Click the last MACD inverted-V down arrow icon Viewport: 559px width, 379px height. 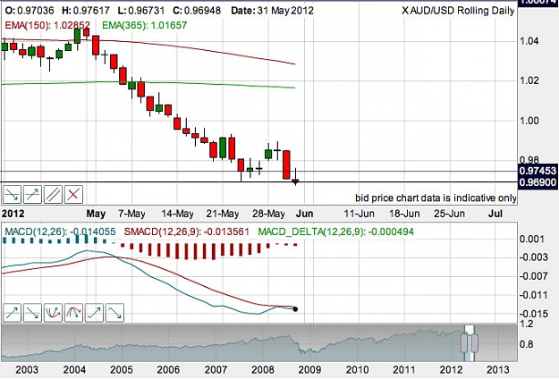(x=114, y=313)
